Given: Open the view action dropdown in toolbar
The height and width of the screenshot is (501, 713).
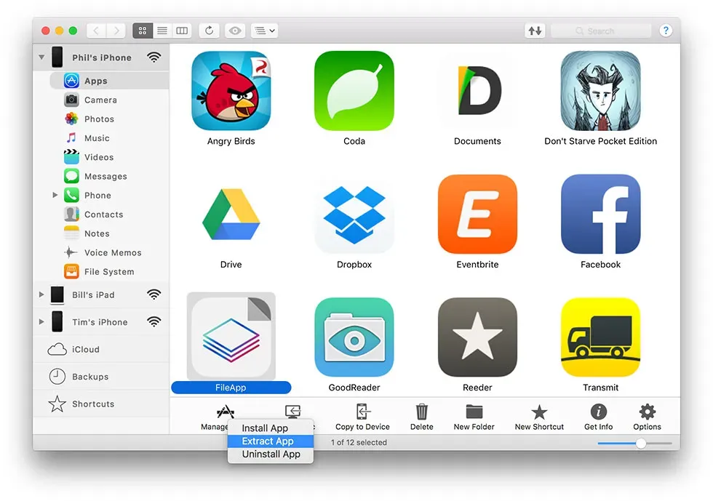Looking at the screenshot, I should pos(263,31).
